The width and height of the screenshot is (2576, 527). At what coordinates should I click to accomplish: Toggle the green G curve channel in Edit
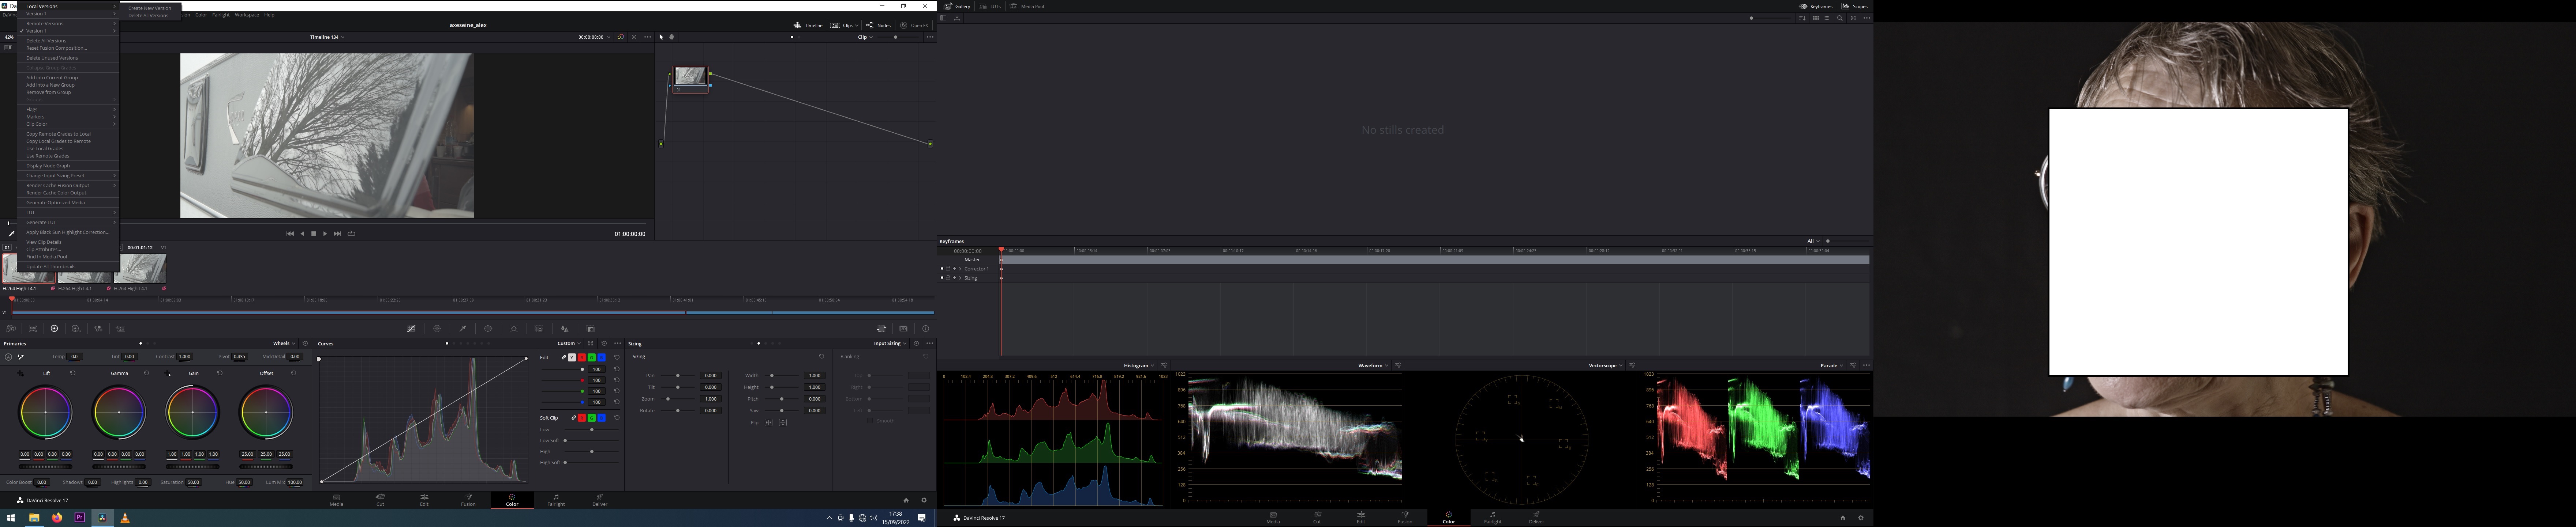tap(592, 357)
